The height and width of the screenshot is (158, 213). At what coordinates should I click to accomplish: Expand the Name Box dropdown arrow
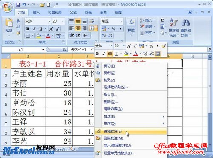[x=43, y=50]
